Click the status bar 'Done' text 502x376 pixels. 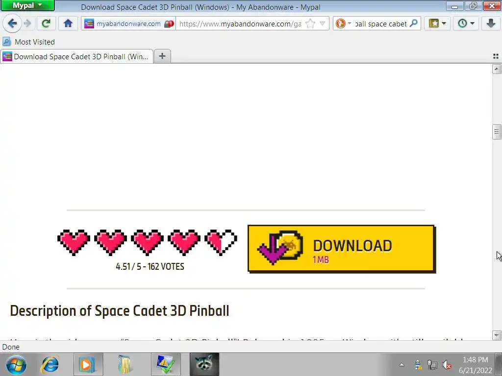click(11, 347)
